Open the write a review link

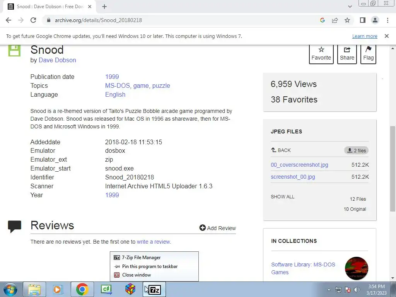click(x=153, y=242)
